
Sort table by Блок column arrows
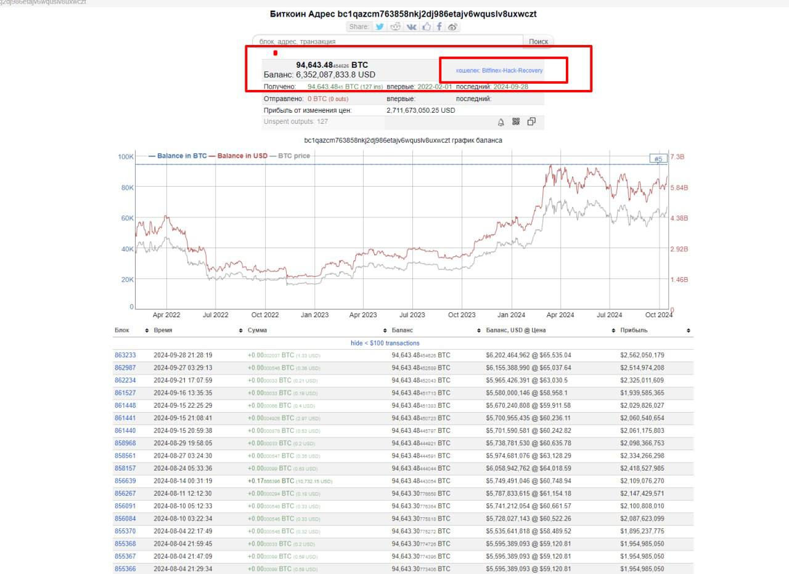147,331
